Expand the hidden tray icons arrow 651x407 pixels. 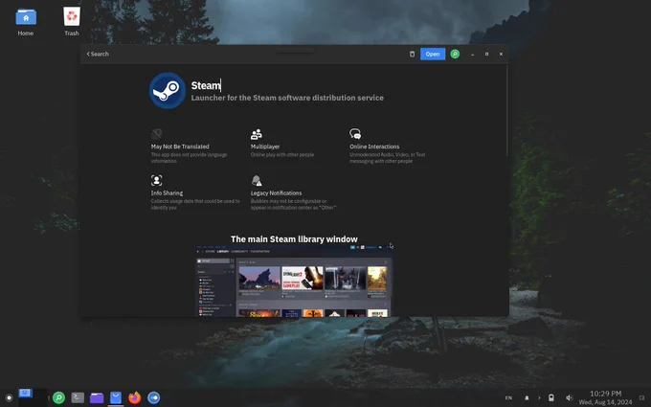tap(539, 397)
